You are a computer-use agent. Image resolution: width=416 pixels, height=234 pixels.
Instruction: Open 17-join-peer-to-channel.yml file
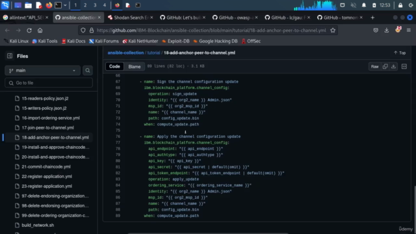[47, 127]
